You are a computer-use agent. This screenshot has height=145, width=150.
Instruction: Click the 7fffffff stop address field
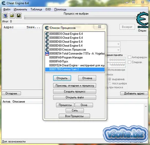click(117, 65)
